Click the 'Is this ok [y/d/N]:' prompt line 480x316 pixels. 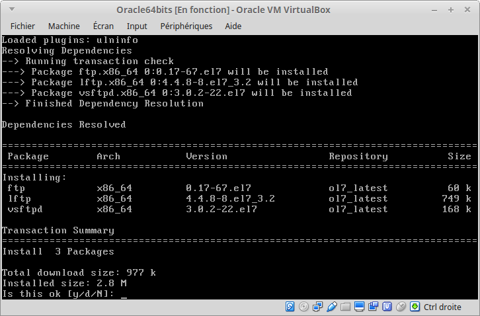(65, 294)
